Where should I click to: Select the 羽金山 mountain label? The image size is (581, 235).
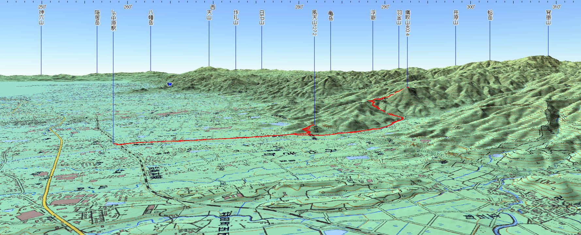399,17
